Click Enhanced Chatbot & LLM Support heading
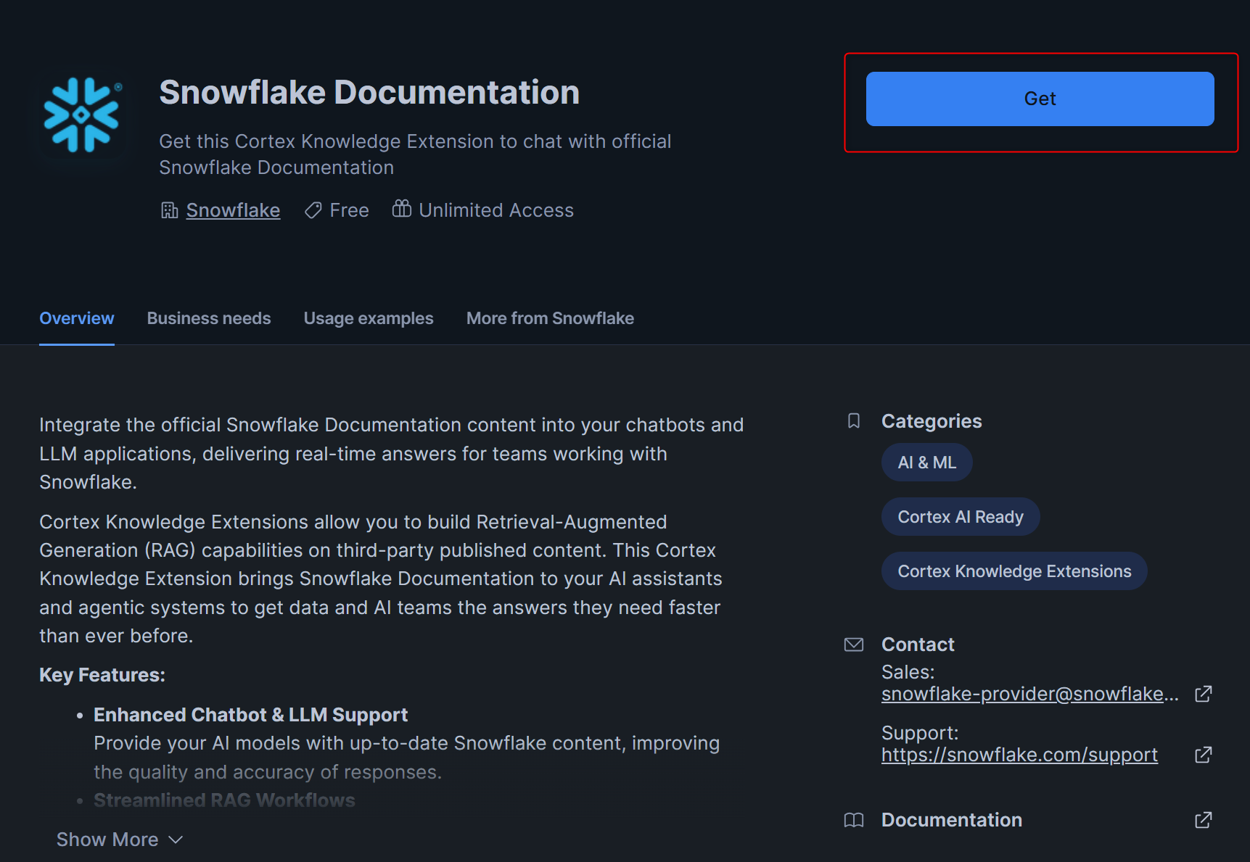 (x=250, y=715)
